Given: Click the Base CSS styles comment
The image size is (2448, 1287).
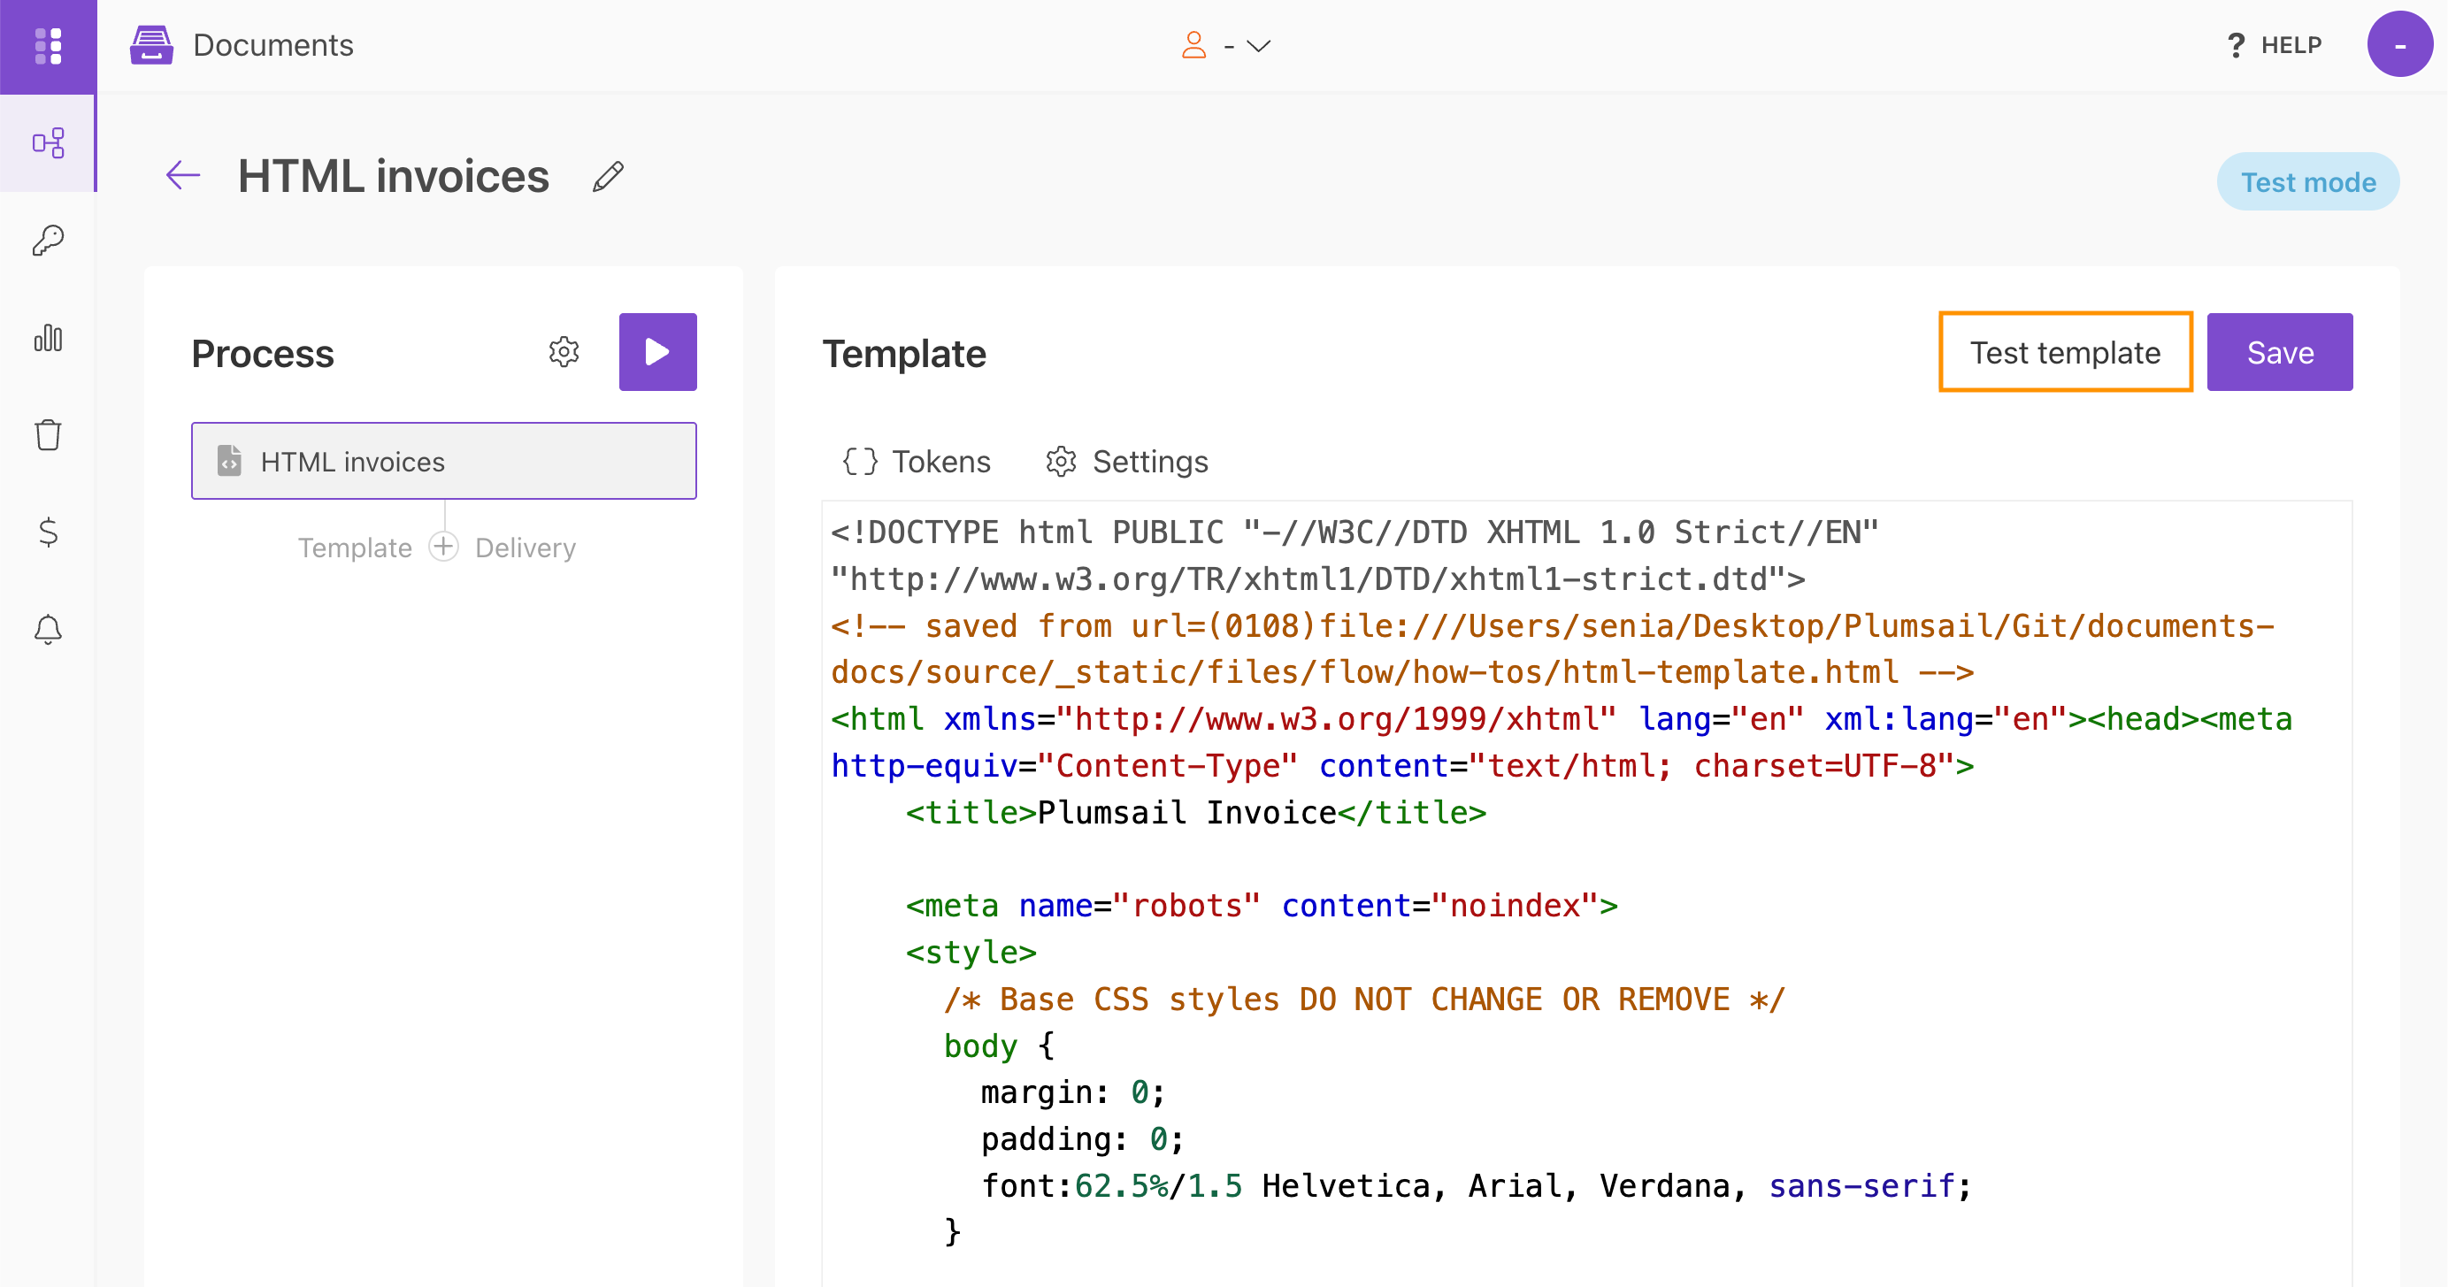Looking at the screenshot, I should 1363,1000.
